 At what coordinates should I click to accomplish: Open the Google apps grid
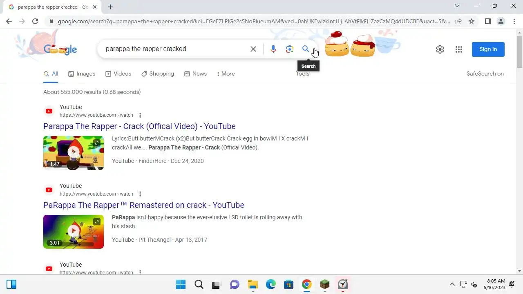pos(459,49)
